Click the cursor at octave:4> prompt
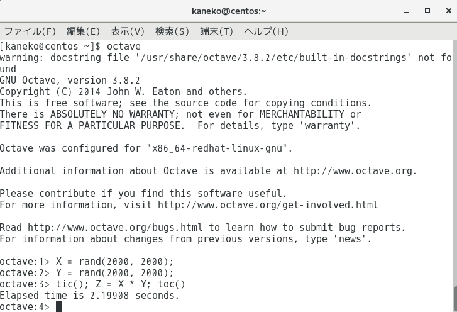 (58, 307)
